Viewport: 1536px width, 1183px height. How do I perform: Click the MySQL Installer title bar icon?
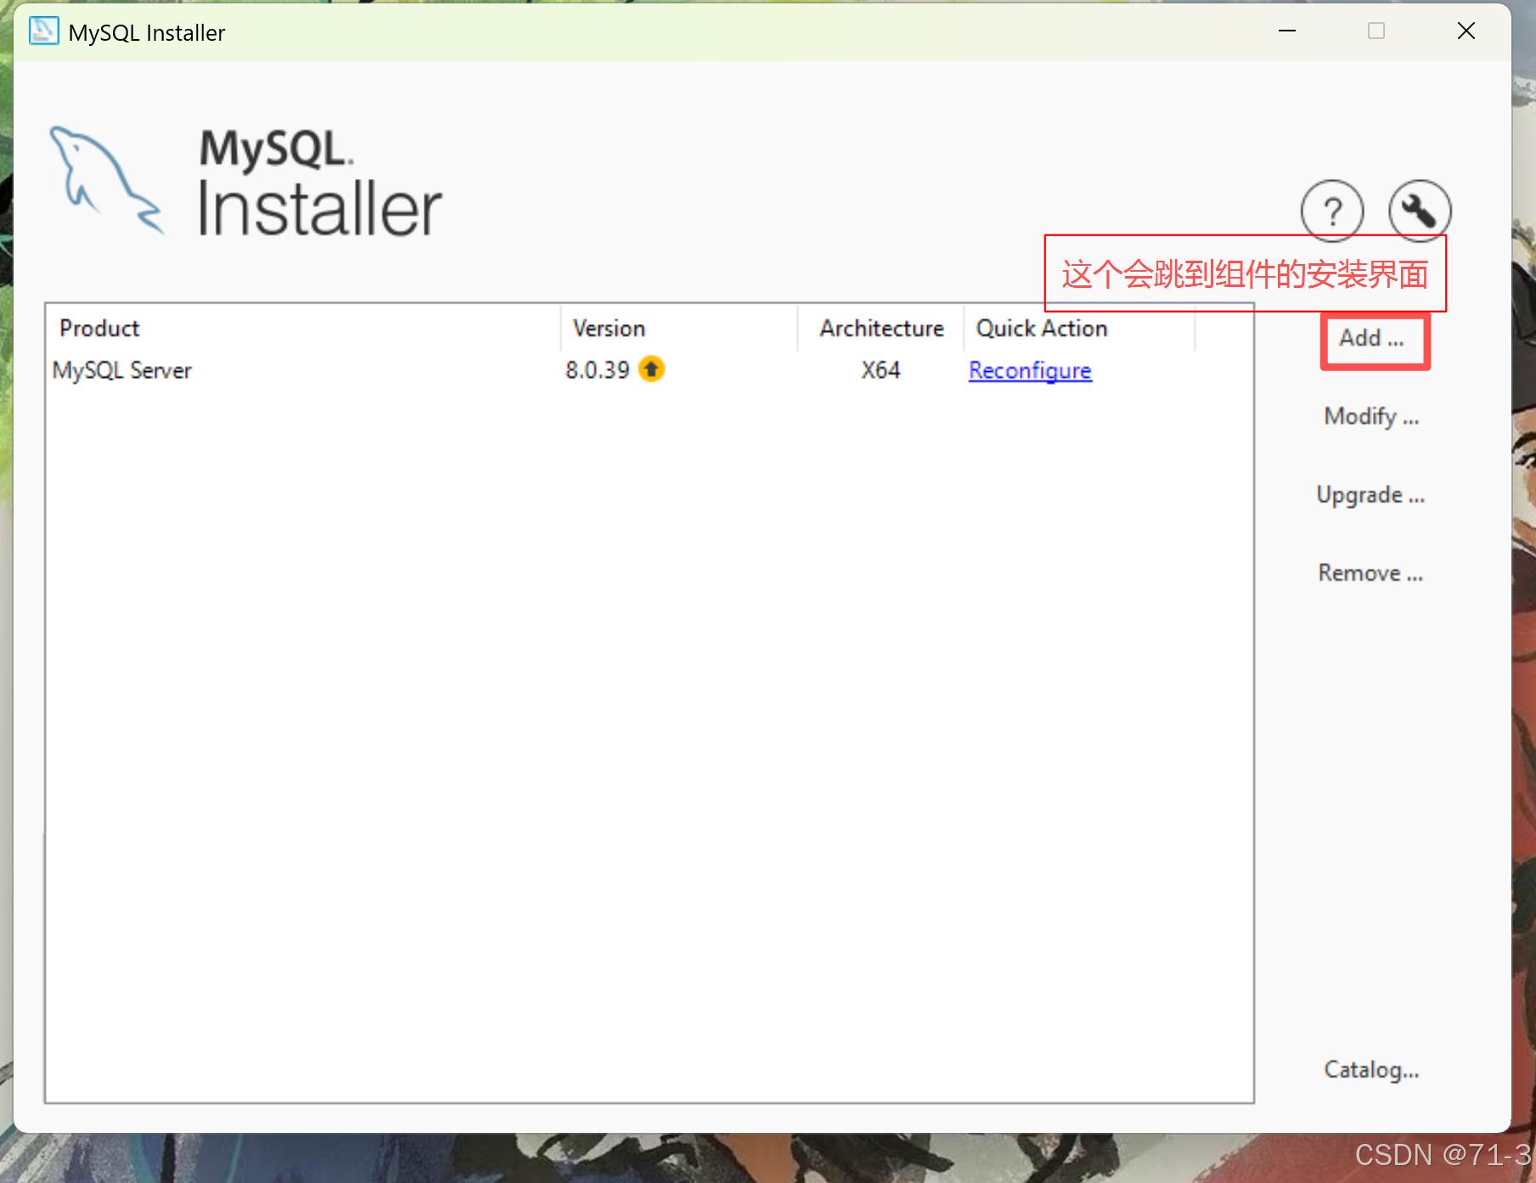coord(44,31)
